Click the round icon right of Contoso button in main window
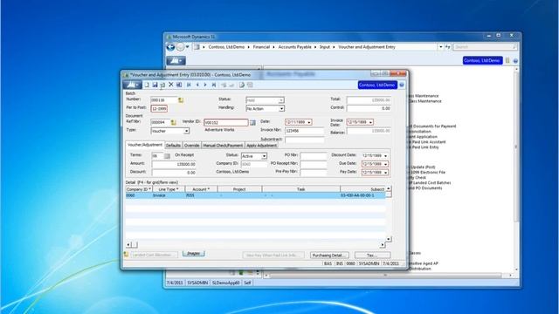 [x=515, y=61]
